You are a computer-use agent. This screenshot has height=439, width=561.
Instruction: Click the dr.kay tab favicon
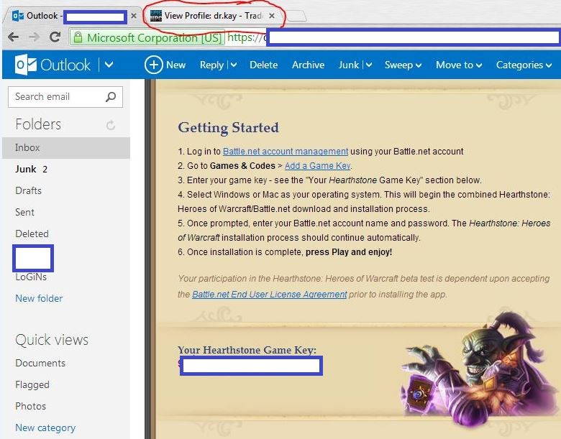coord(155,16)
